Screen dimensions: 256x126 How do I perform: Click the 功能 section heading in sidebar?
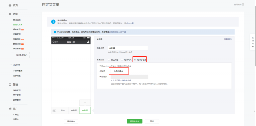click(15, 14)
